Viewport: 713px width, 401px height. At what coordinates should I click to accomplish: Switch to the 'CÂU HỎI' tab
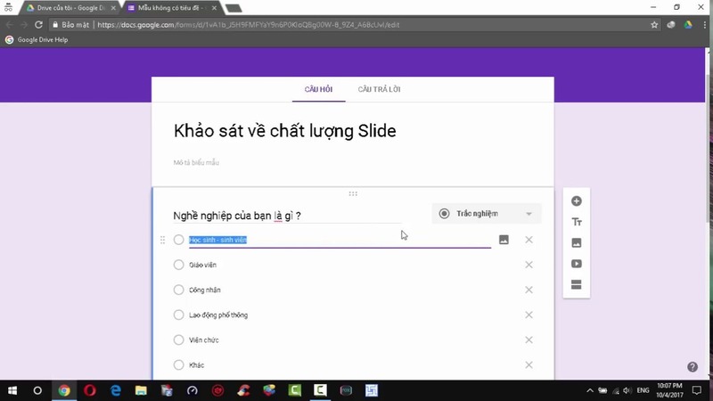pyautogui.click(x=318, y=90)
